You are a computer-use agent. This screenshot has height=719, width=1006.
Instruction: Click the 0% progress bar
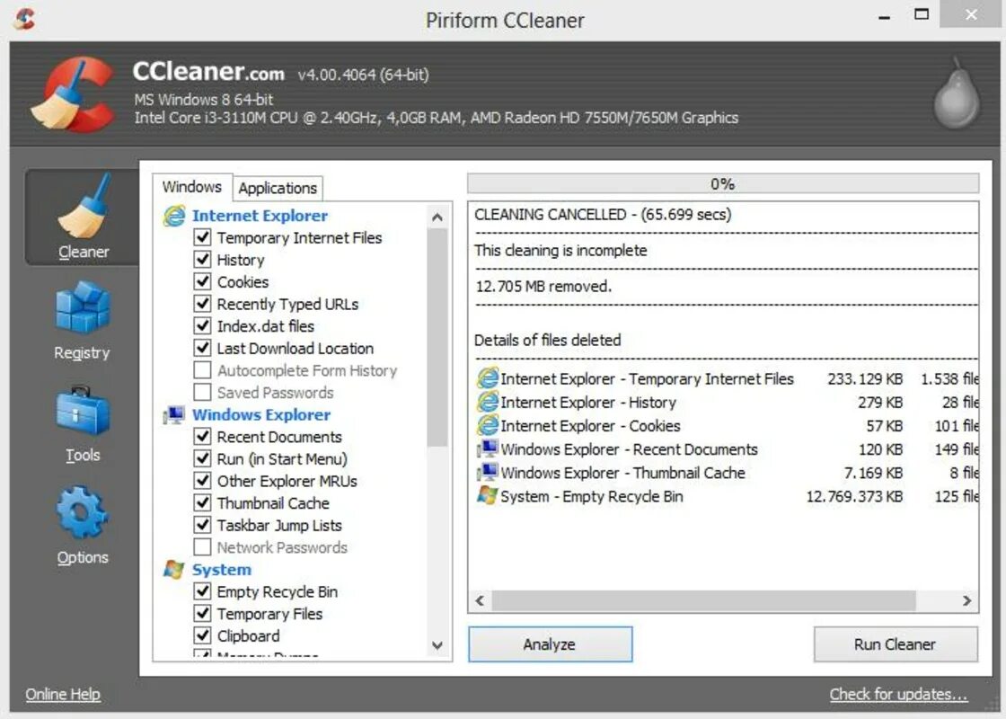pos(723,183)
